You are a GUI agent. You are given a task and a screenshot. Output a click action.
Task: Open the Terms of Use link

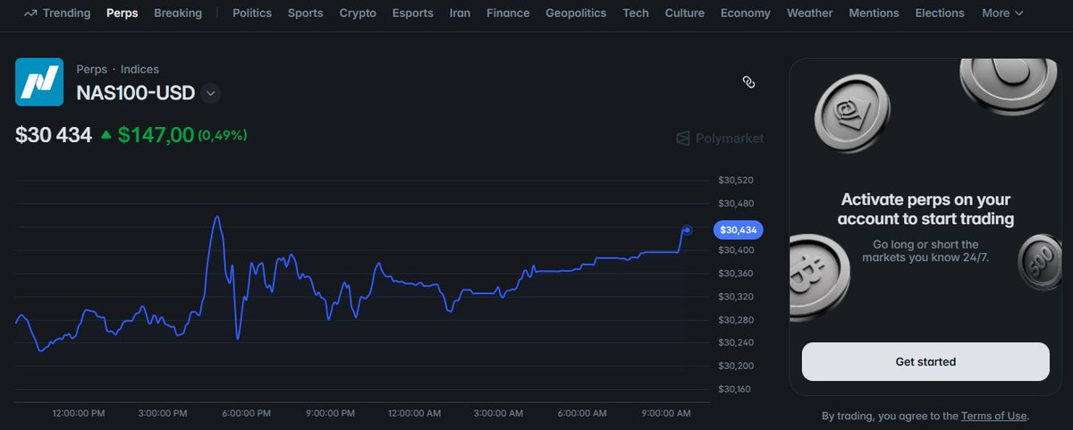(x=993, y=416)
